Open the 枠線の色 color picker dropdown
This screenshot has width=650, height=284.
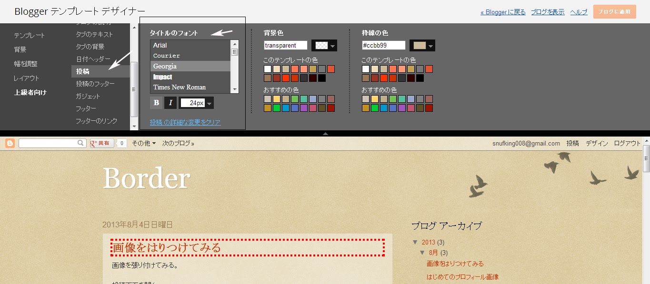coord(422,46)
